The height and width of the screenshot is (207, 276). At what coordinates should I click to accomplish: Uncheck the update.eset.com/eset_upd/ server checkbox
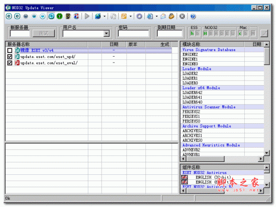point(10,57)
